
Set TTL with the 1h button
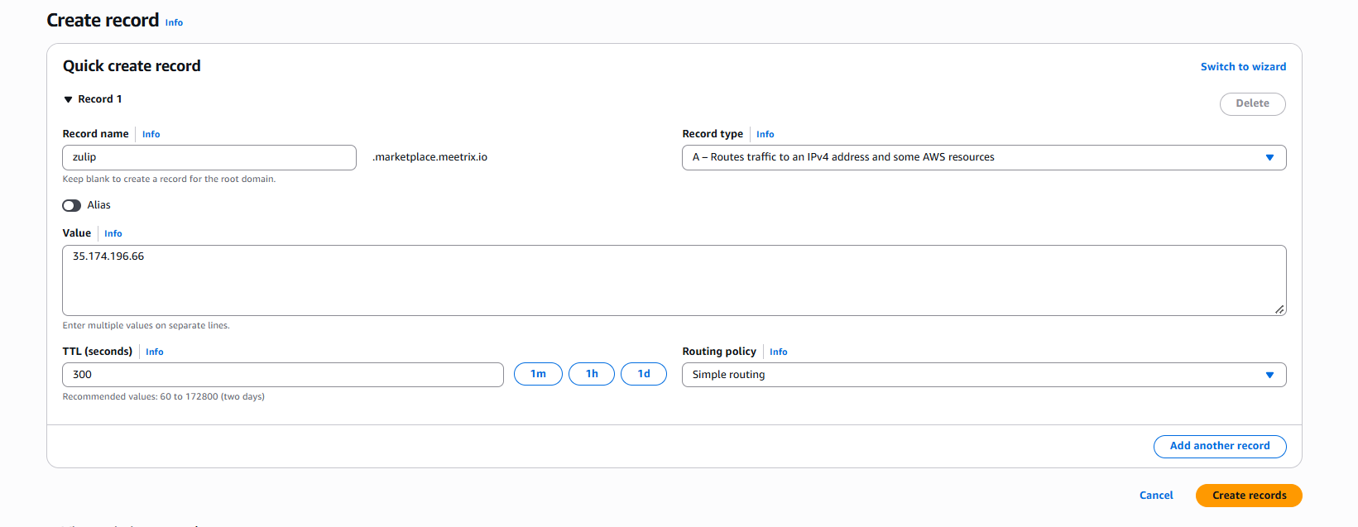(x=592, y=374)
